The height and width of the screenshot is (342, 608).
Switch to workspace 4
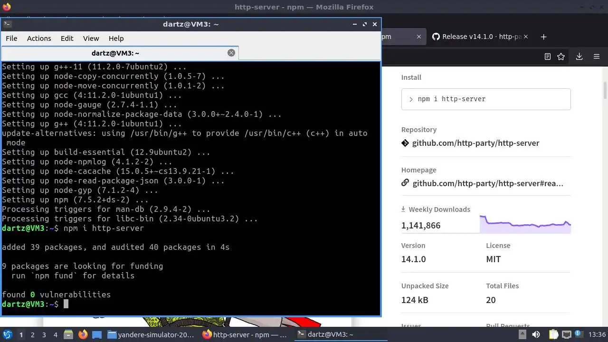(x=55, y=334)
